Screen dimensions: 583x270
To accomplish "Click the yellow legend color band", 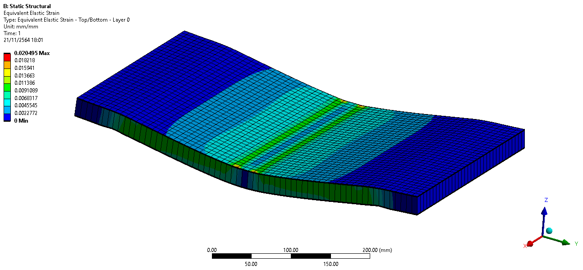I will (7, 72).
